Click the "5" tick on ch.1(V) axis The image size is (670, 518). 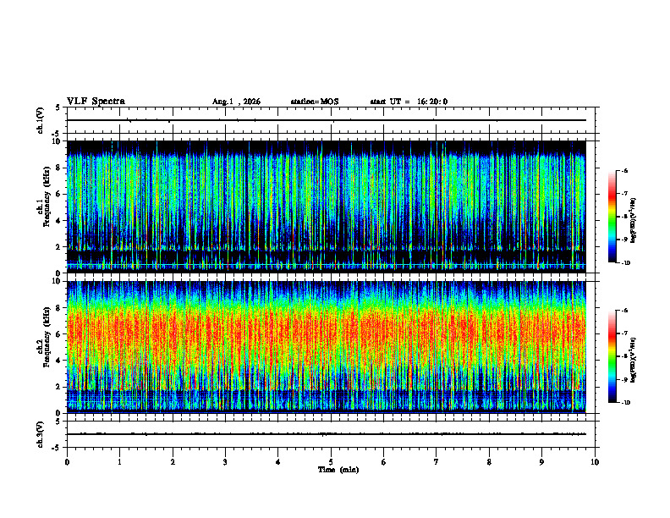(58, 108)
